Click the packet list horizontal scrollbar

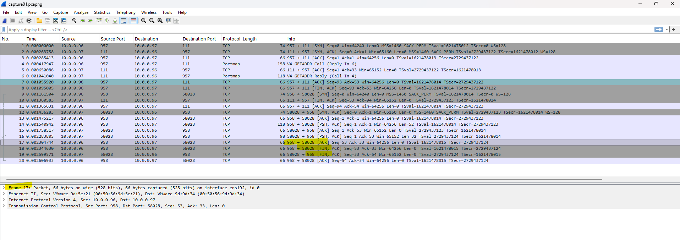pyautogui.click(x=304, y=179)
